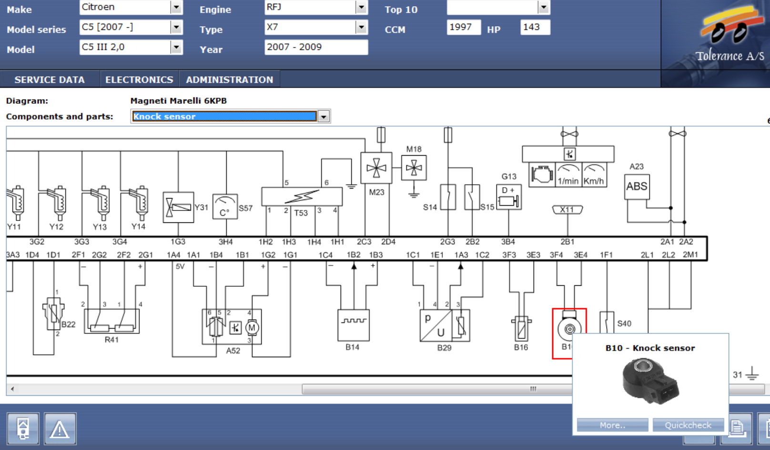
Task: Select the A23 ABS unit symbol
Action: tap(637, 187)
